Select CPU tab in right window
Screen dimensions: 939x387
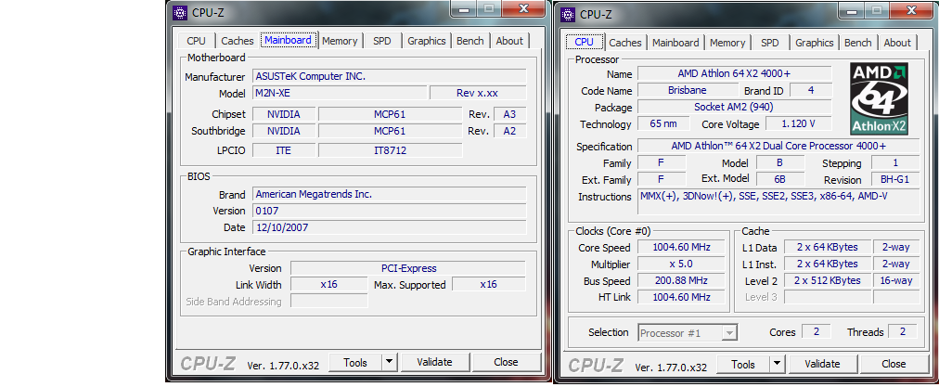point(584,42)
